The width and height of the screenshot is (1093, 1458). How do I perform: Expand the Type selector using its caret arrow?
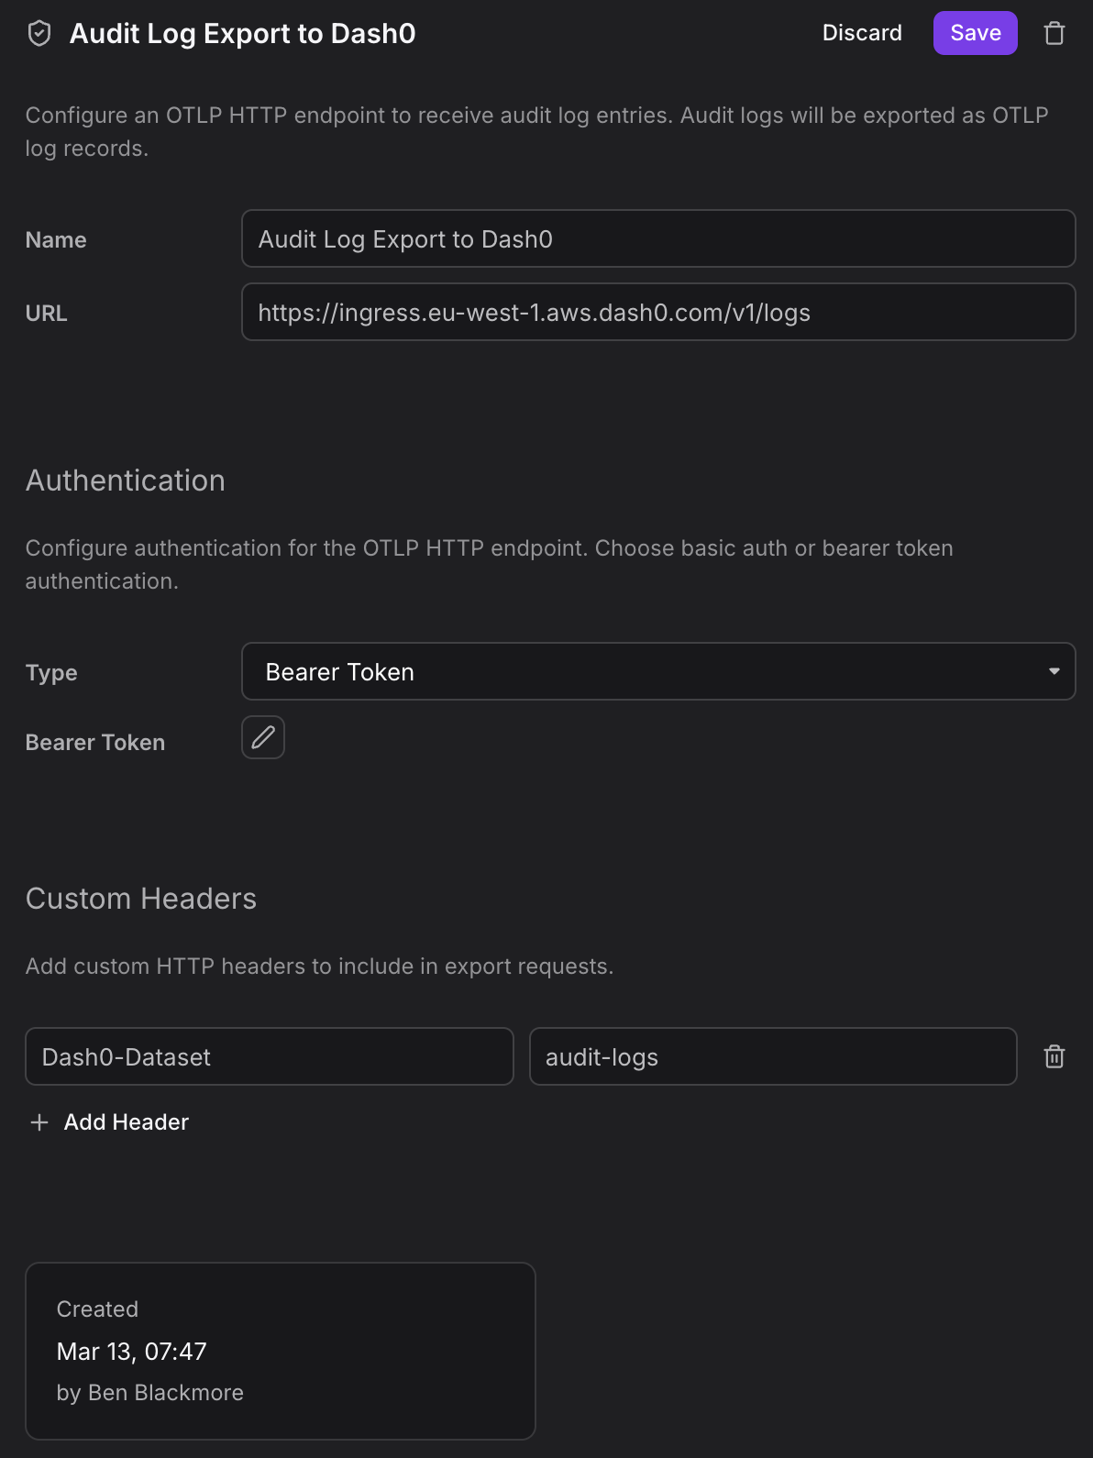pos(1054,671)
